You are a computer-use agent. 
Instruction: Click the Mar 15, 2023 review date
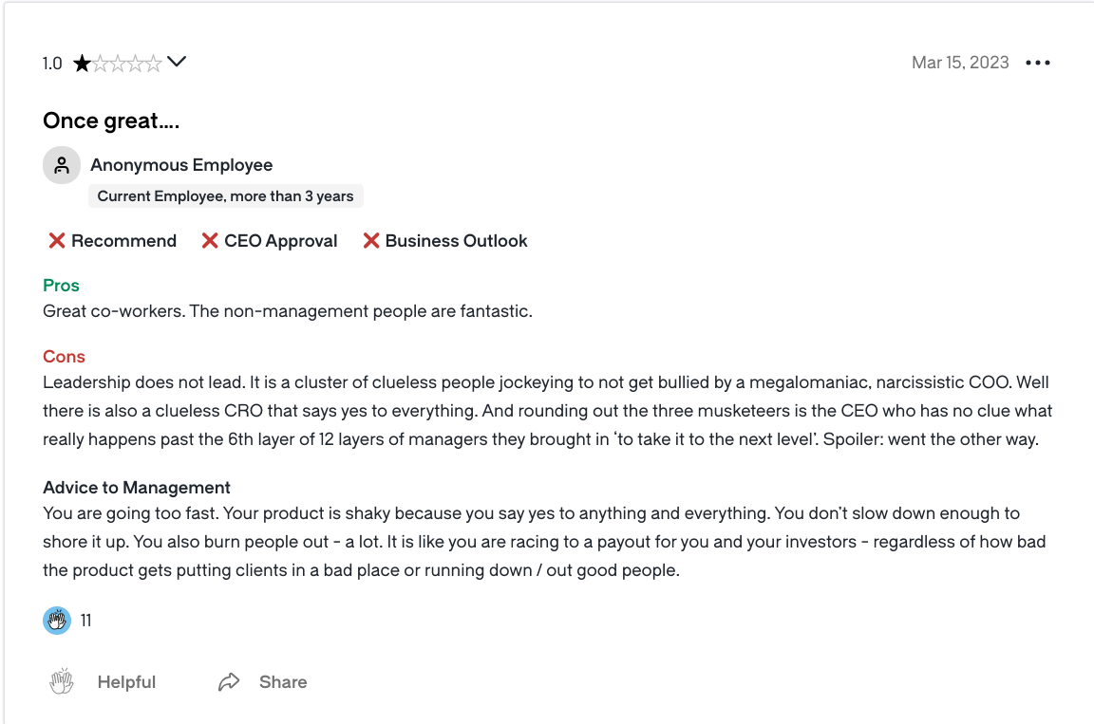click(x=960, y=63)
